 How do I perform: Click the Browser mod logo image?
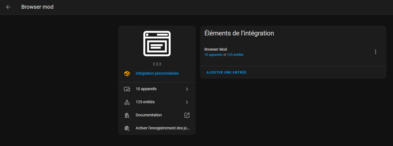[x=157, y=44]
